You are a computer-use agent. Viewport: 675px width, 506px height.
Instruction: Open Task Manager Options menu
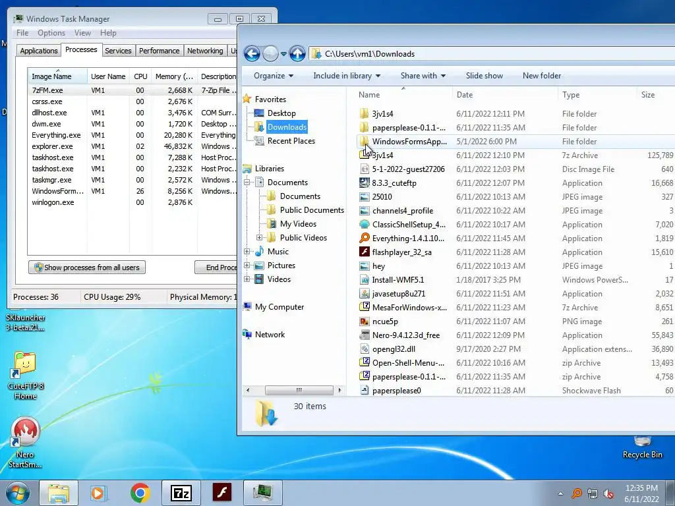pyautogui.click(x=51, y=33)
